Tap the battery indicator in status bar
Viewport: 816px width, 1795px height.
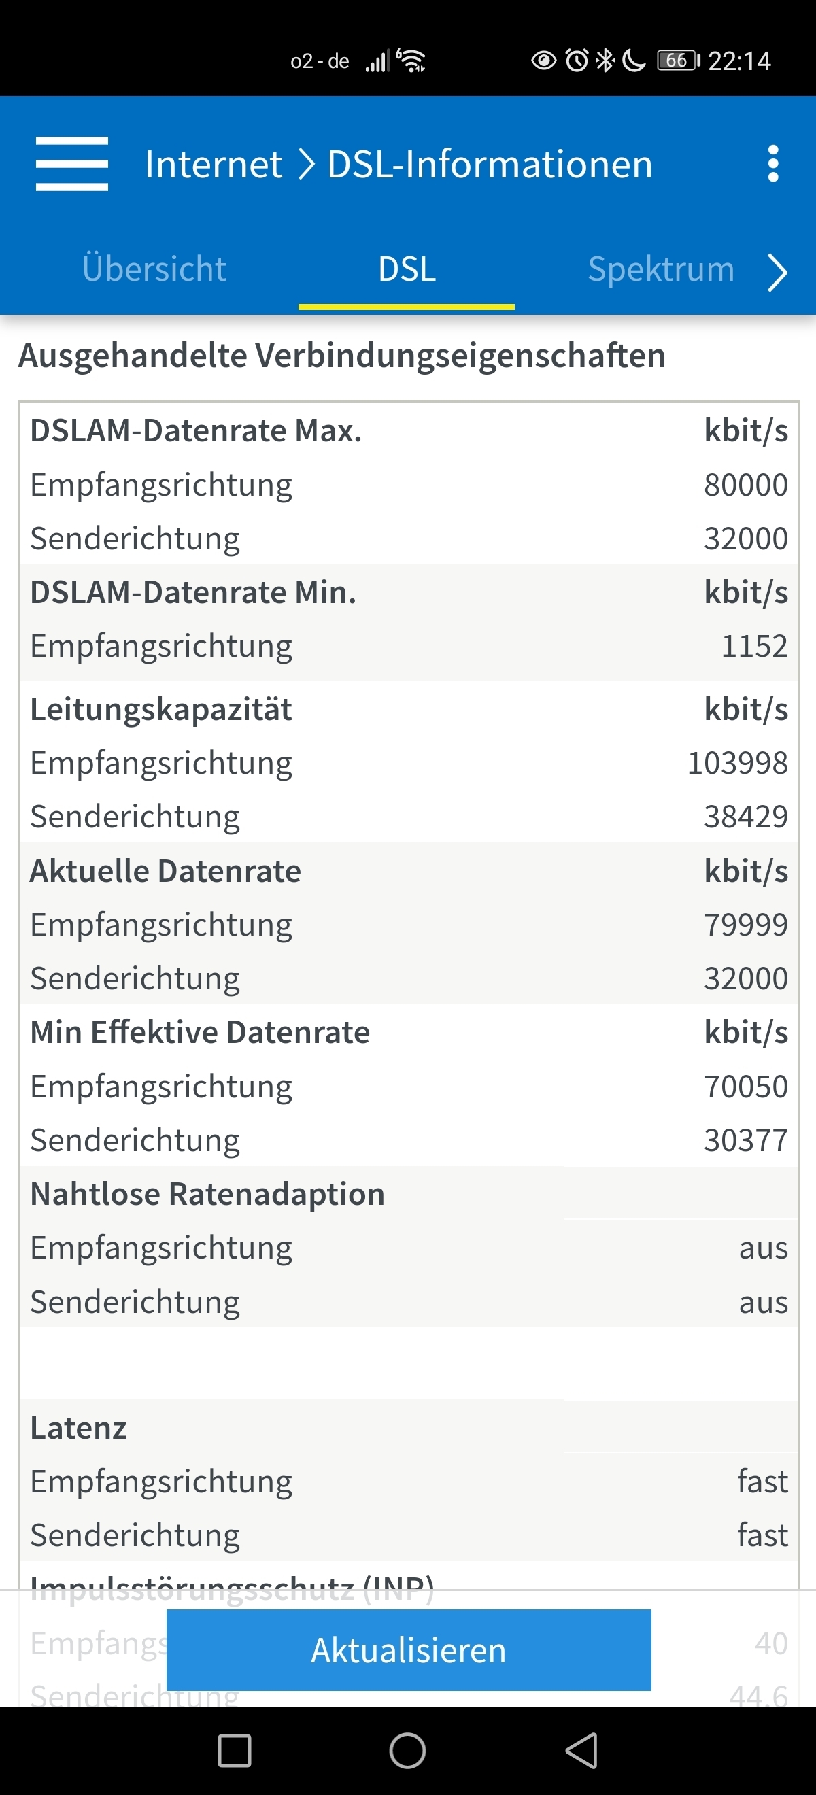pyautogui.click(x=678, y=61)
